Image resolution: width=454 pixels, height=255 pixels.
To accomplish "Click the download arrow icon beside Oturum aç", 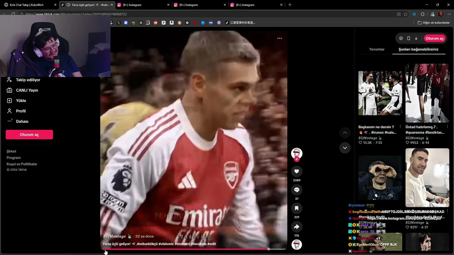I will (416, 38).
